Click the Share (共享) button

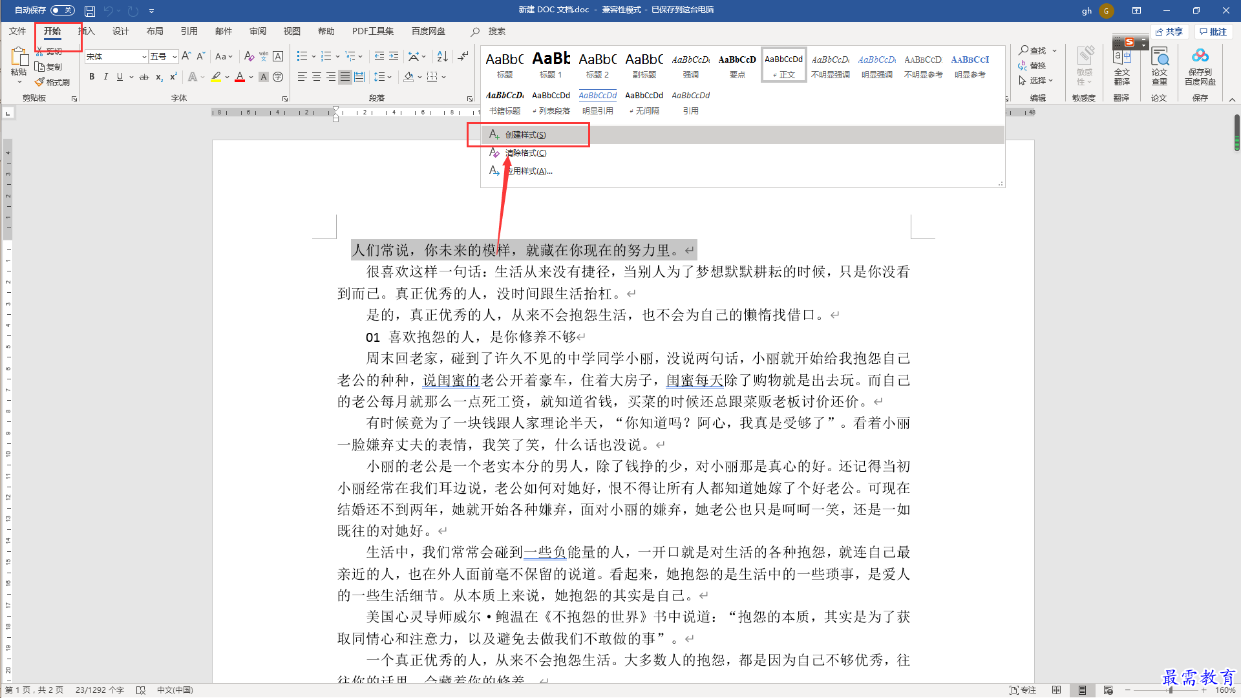[1169, 32]
